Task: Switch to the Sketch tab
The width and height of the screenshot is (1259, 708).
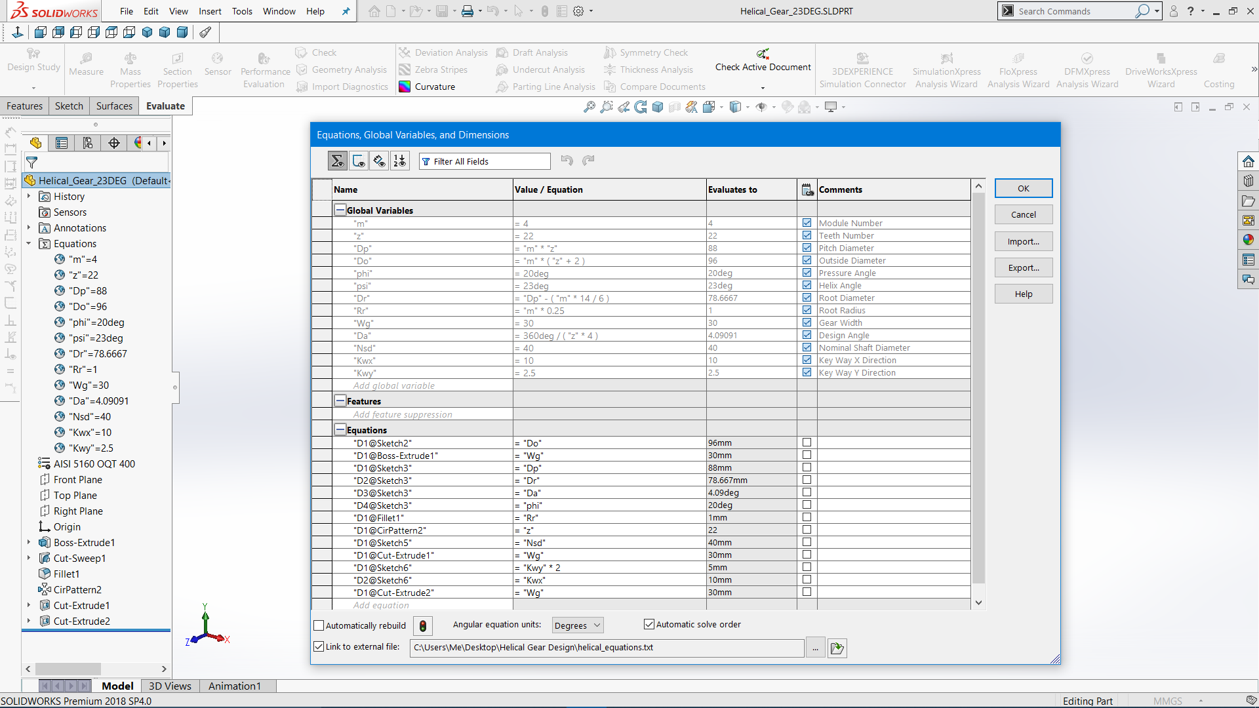Action: [69, 106]
